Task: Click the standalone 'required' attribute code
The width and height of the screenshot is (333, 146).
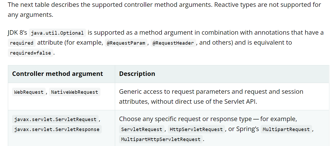Action: click(x=22, y=43)
